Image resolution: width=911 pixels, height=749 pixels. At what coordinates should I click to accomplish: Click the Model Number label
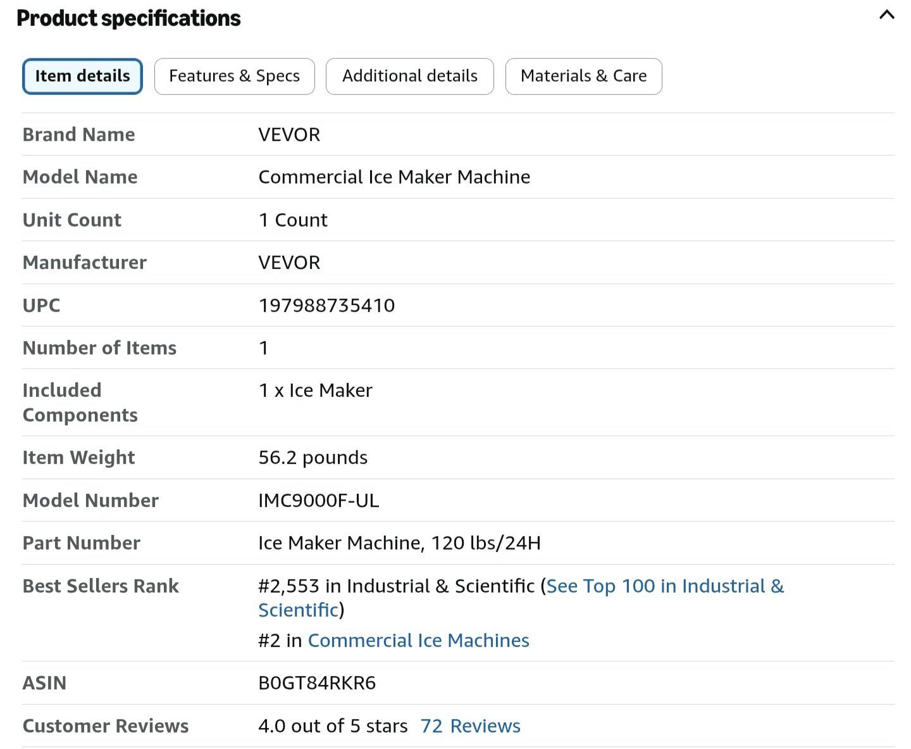tap(90, 500)
